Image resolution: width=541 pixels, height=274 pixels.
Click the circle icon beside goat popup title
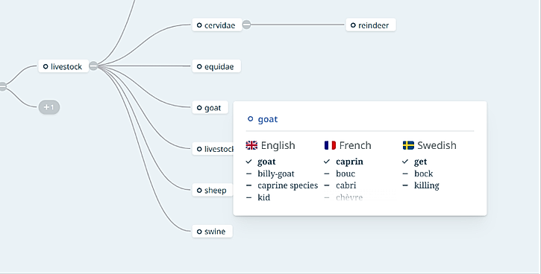(251, 119)
